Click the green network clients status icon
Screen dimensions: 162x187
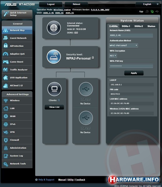(x=152, y=12)
